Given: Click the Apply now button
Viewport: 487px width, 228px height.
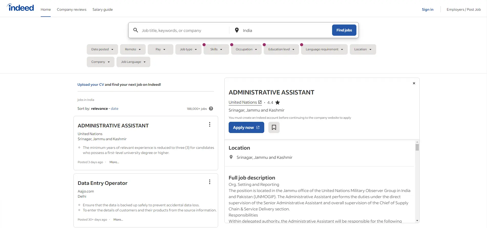Looking at the screenshot, I should coord(246,127).
